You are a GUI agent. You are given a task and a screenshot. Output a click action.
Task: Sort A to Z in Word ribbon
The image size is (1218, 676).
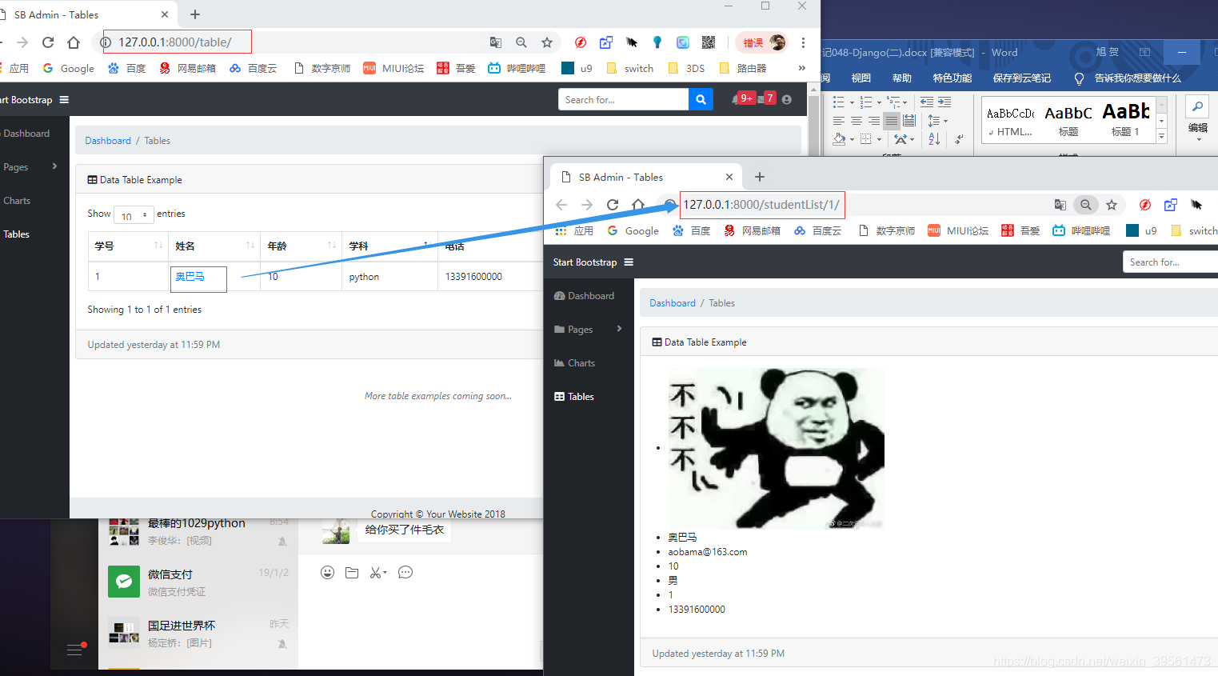[x=934, y=139]
